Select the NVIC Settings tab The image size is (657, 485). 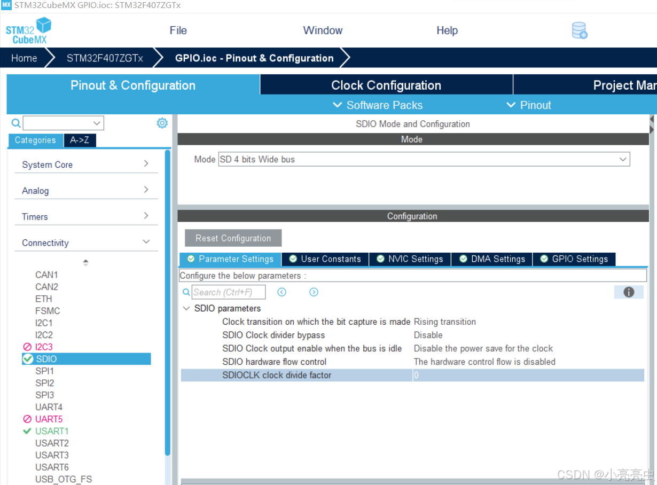click(x=410, y=259)
